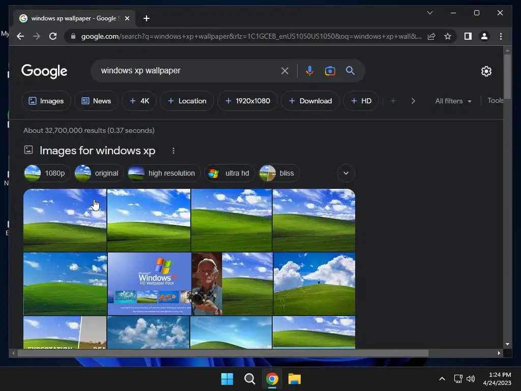The height and width of the screenshot is (391, 521).
Task: Reload the Google search page
Action: (53, 36)
